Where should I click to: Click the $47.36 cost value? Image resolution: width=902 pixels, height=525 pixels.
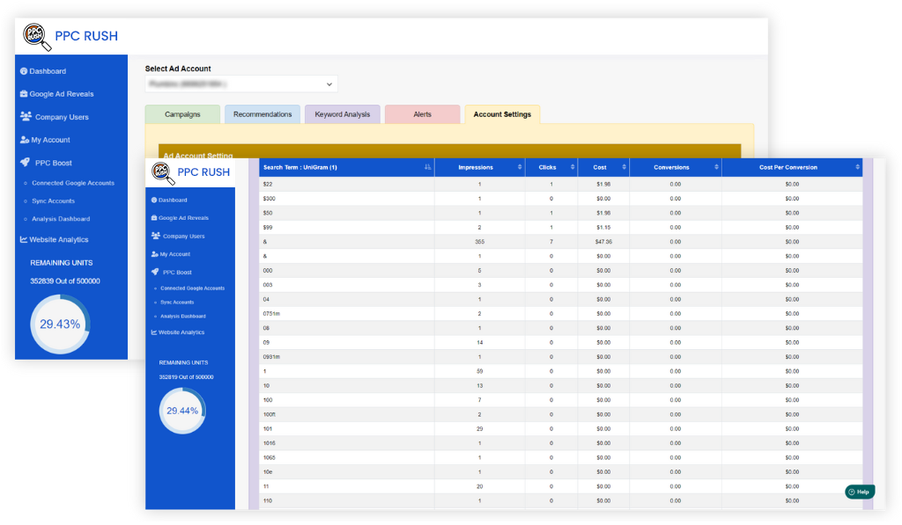tap(603, 242)
